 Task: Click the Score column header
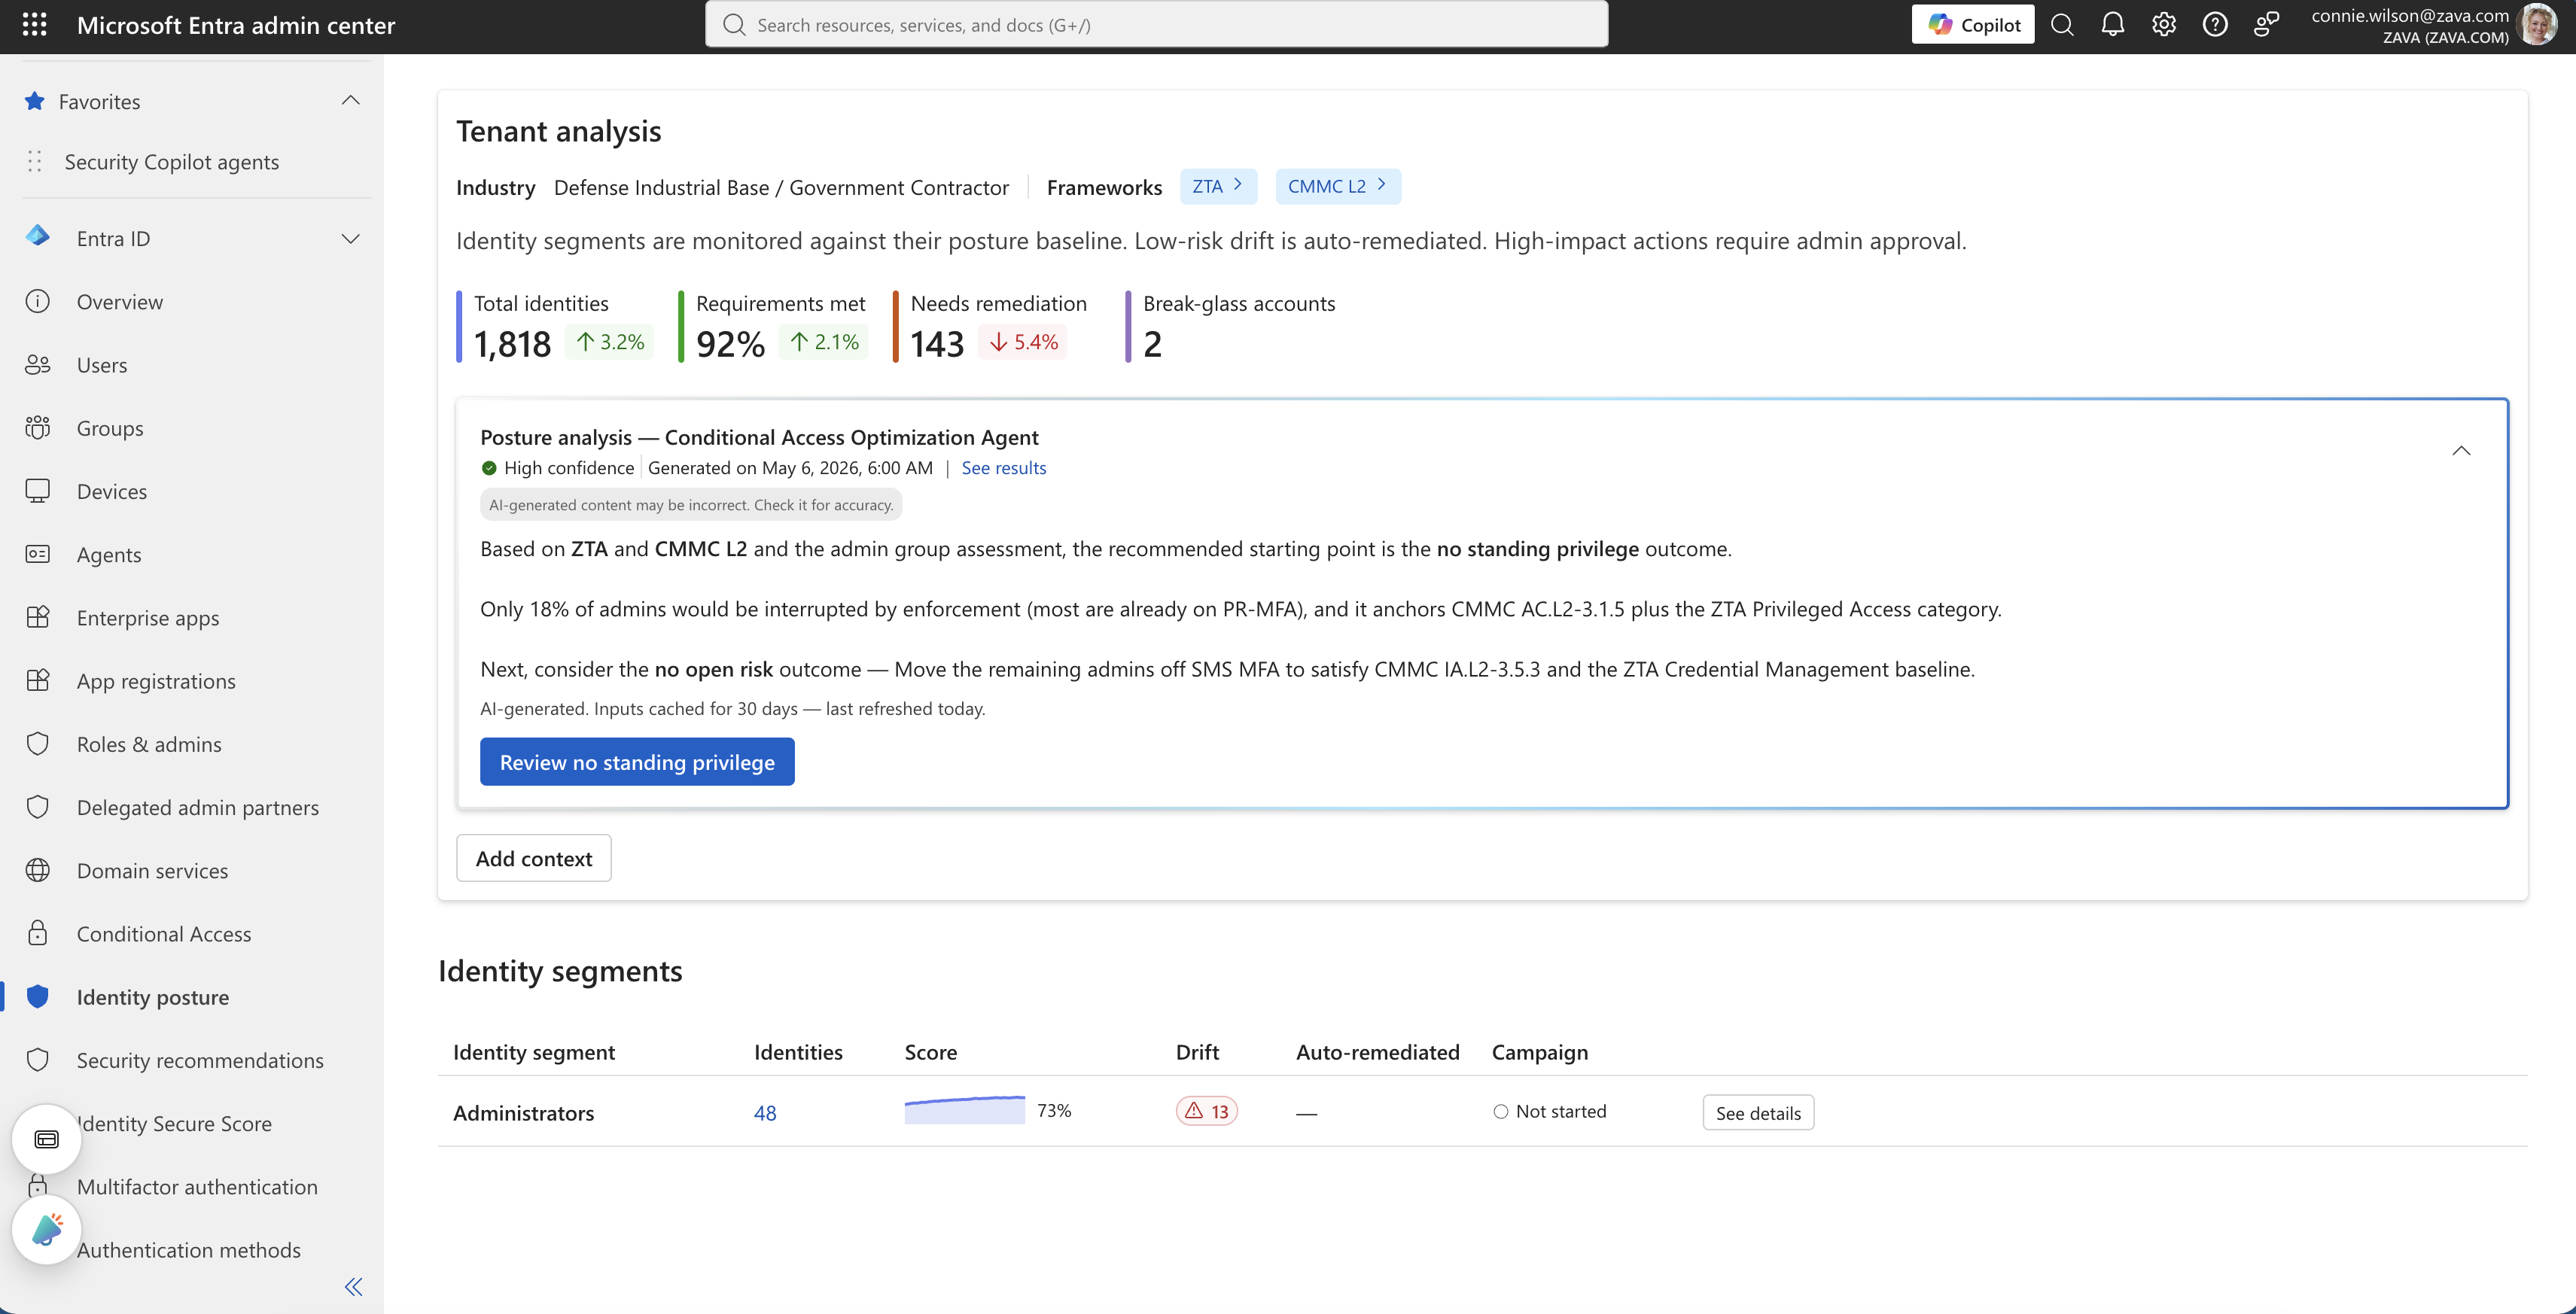pos(930,1051)
